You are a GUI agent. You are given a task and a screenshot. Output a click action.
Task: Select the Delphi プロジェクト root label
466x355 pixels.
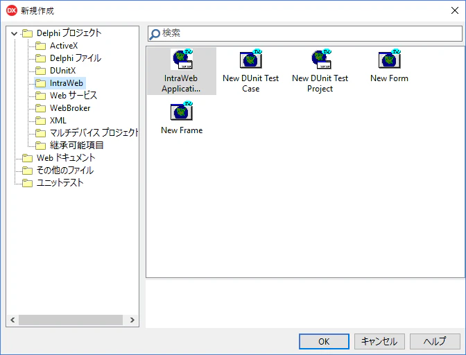pyautogui.click(x=69, y=33)
